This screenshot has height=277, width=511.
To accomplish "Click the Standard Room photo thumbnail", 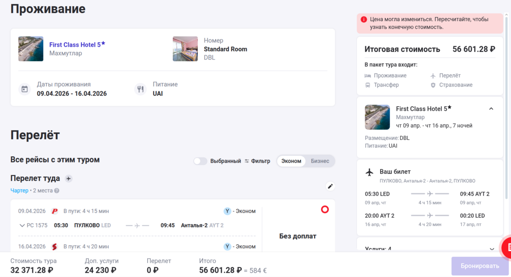I will click(x=185, y=49).
